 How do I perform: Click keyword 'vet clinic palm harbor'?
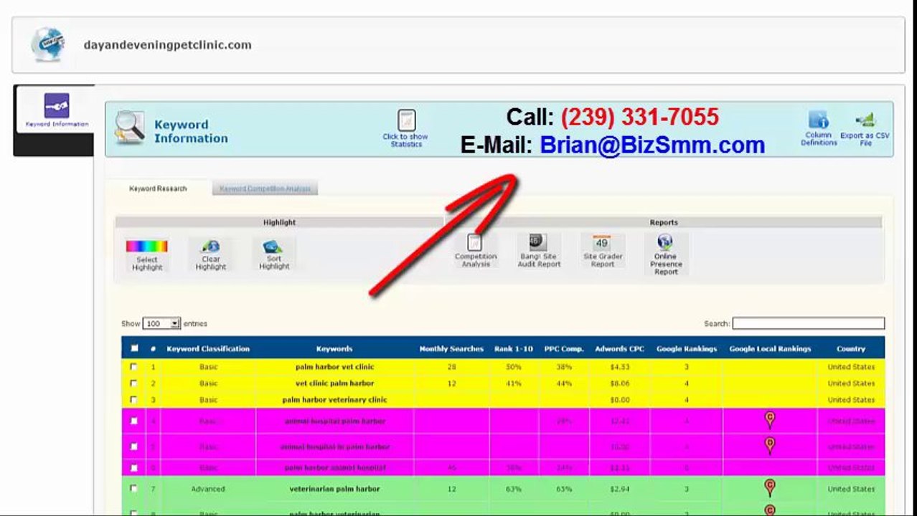[x=334, y=383]
